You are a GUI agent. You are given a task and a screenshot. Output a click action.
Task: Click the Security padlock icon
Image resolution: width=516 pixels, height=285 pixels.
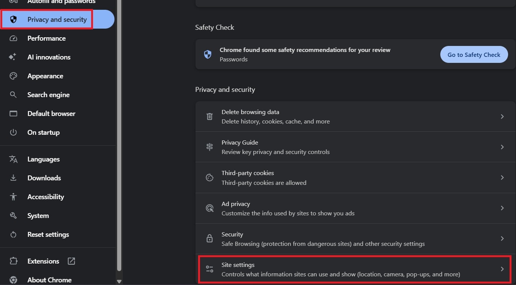coord(209,239)
